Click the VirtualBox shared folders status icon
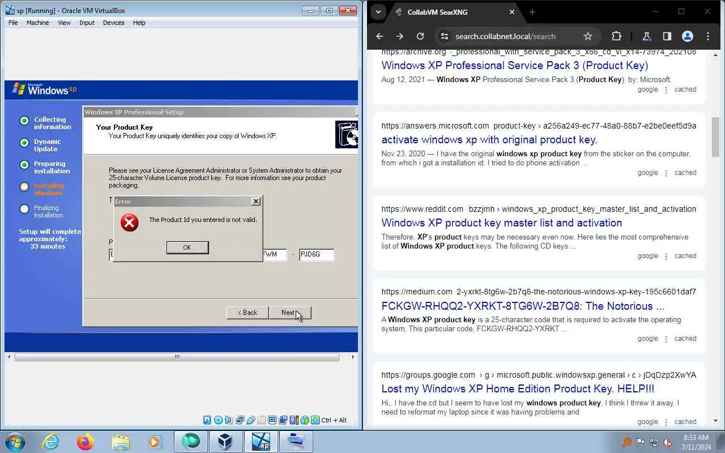This screenshot has height=453, width=725. tap(261, 420)
